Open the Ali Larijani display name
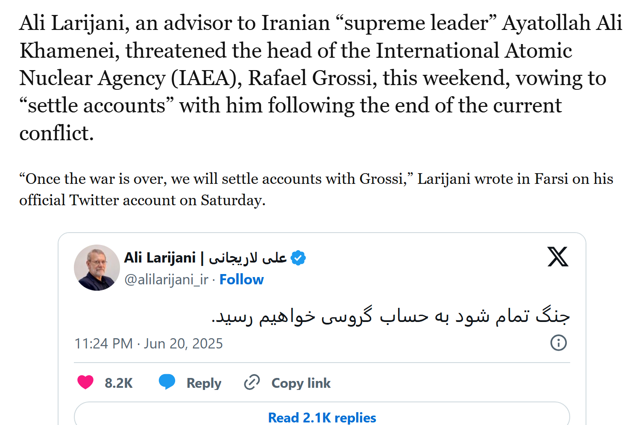The height and width of the screenshot is (425, 624). point(160,258)
